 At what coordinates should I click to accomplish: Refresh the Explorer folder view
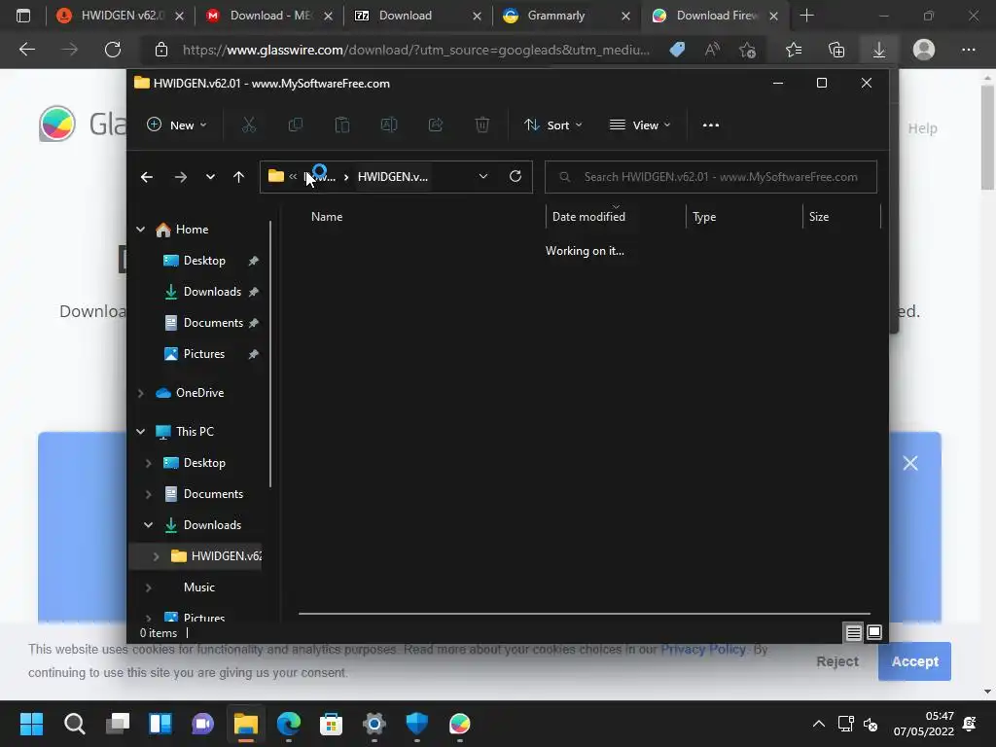pyautogui.click(x=516, y=176)
